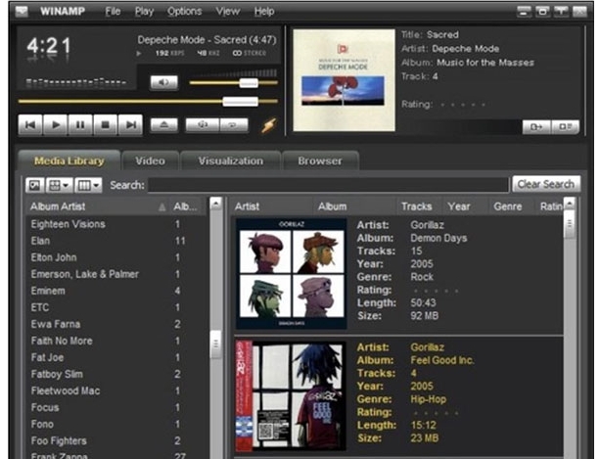This screenshot has width=600, height=459.
Task: Select Foo Fighters in artist list
Action: (x=116, y=441)
